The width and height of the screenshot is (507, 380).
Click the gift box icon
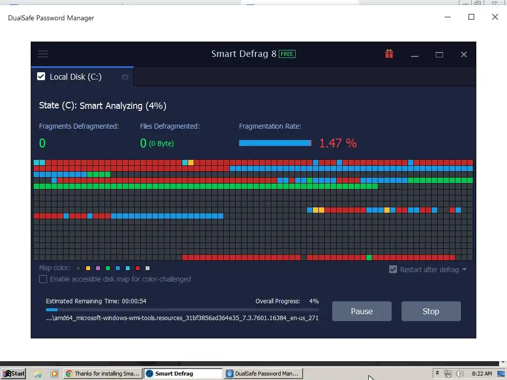[389, 53]
